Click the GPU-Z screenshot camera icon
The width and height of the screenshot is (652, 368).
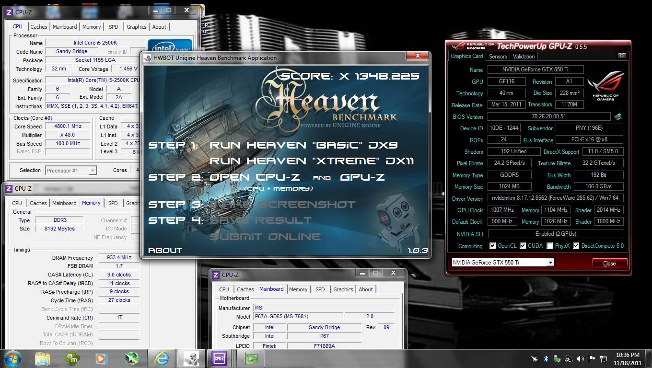[x=622, y=56]
